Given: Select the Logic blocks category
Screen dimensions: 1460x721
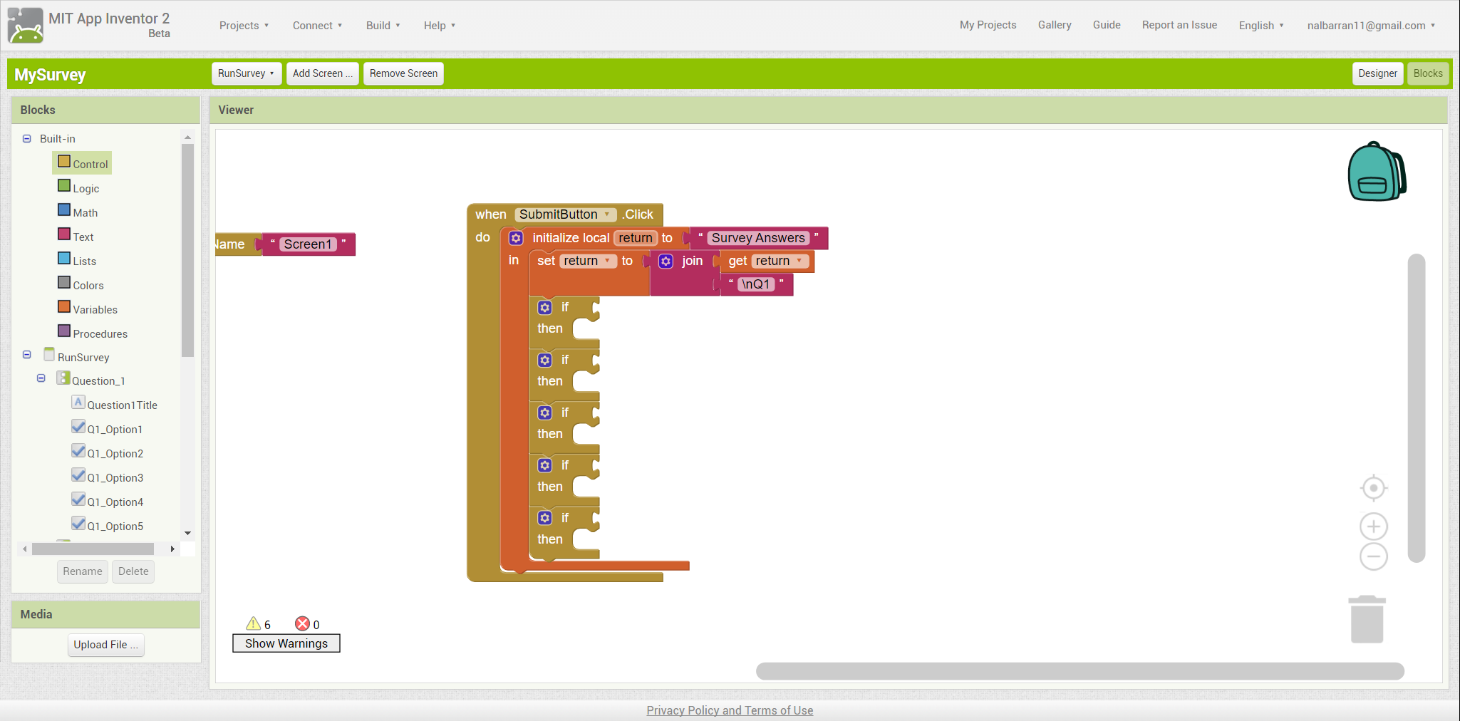Looking at the screenshot, I should 78,187.
